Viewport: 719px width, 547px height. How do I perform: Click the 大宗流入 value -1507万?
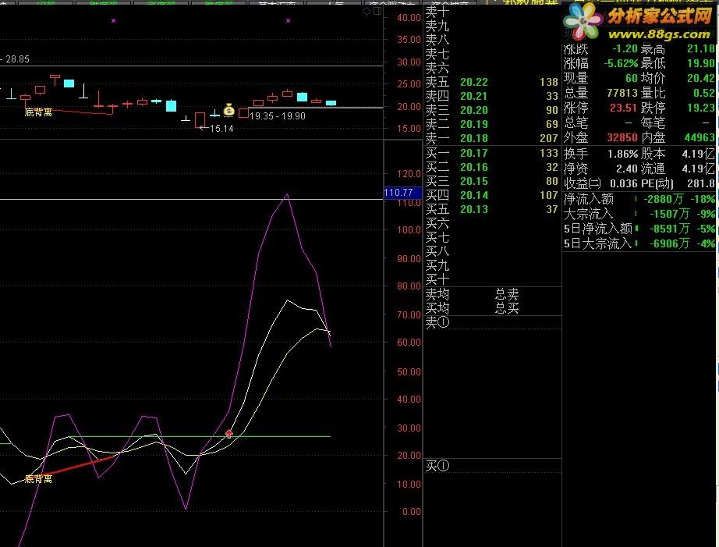(669, 215)
